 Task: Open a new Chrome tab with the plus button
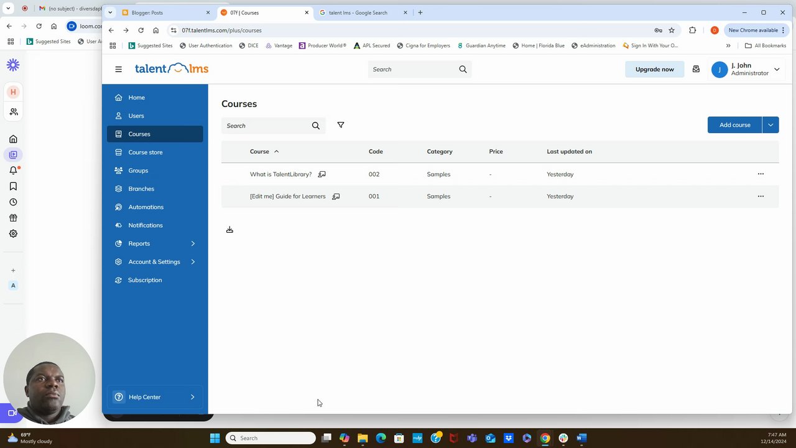[420, 12]
